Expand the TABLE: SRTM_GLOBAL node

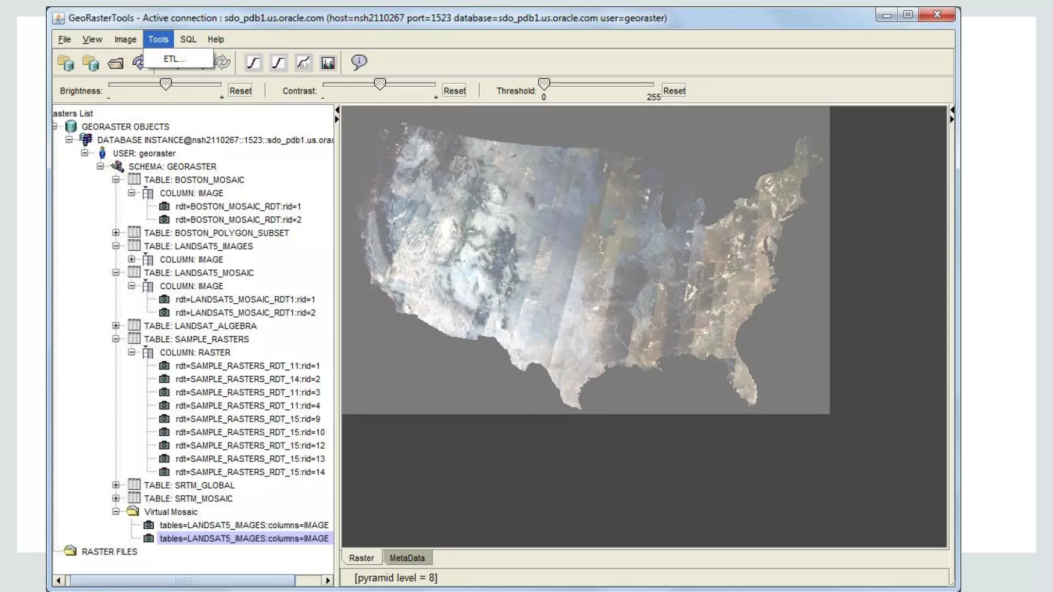coord(116,485)
